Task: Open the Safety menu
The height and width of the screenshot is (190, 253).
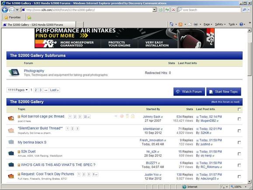Action: [x=220, y=24]
